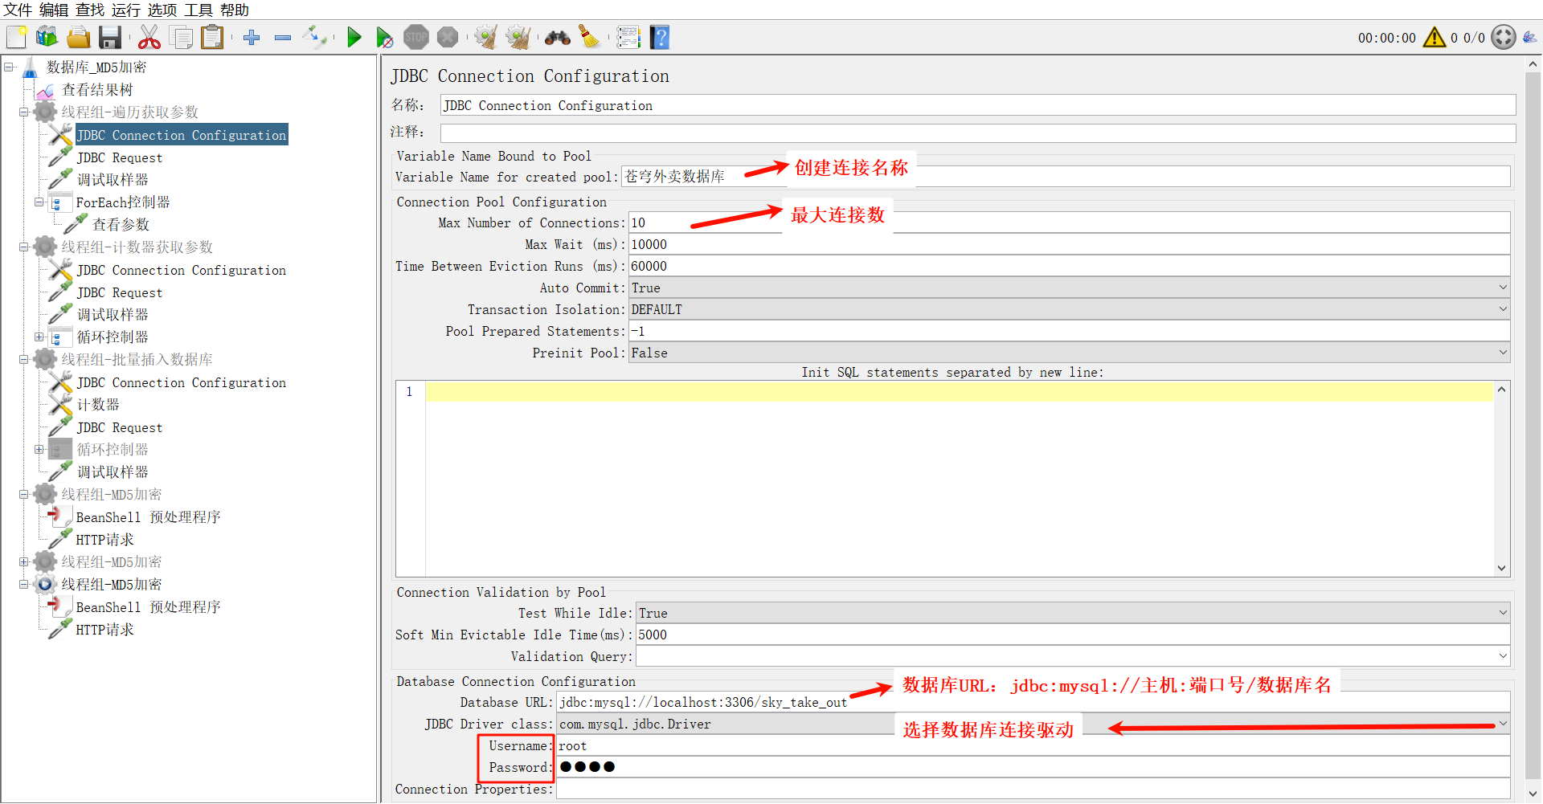Open the 工具 menu
Screen dimensions: 1543x804
pyautogui.click(x=199, y=10)
